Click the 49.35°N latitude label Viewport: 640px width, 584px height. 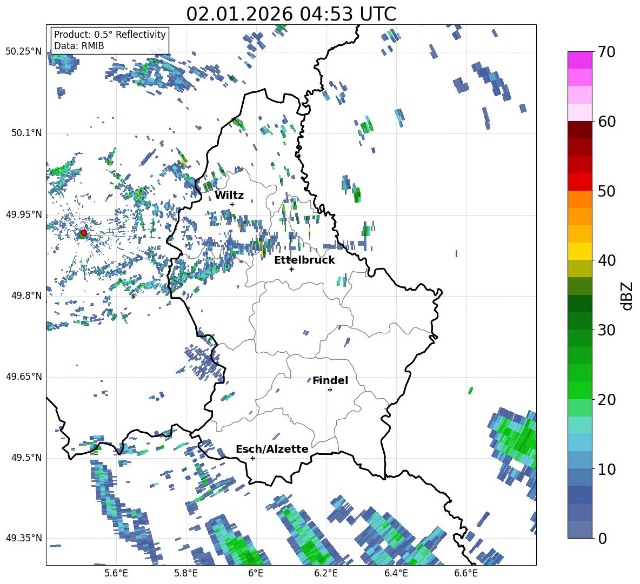(24, 538)
